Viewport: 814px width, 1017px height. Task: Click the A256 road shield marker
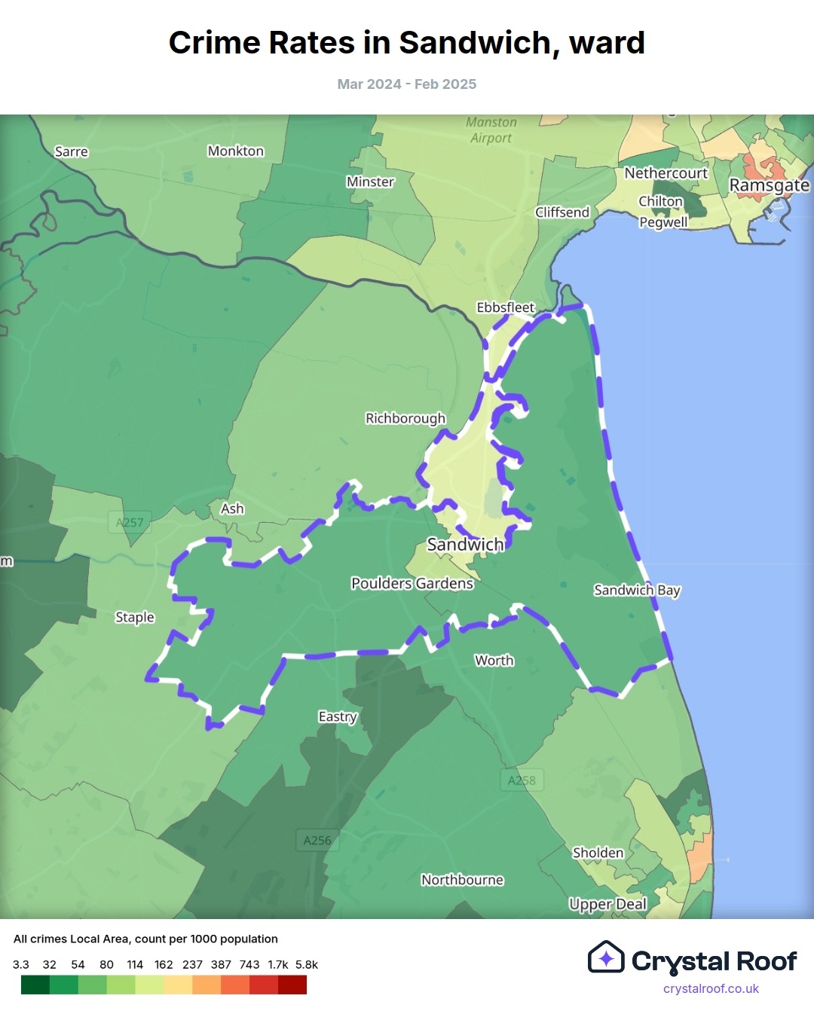pyautogui.click(x=317, y=840)
